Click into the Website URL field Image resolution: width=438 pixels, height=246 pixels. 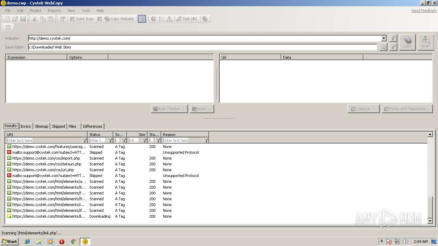(x=205, y=38)
